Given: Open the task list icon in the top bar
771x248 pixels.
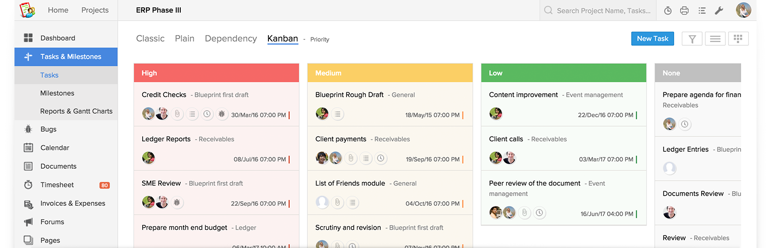Looking at the screenshot, I should point(702,11).
